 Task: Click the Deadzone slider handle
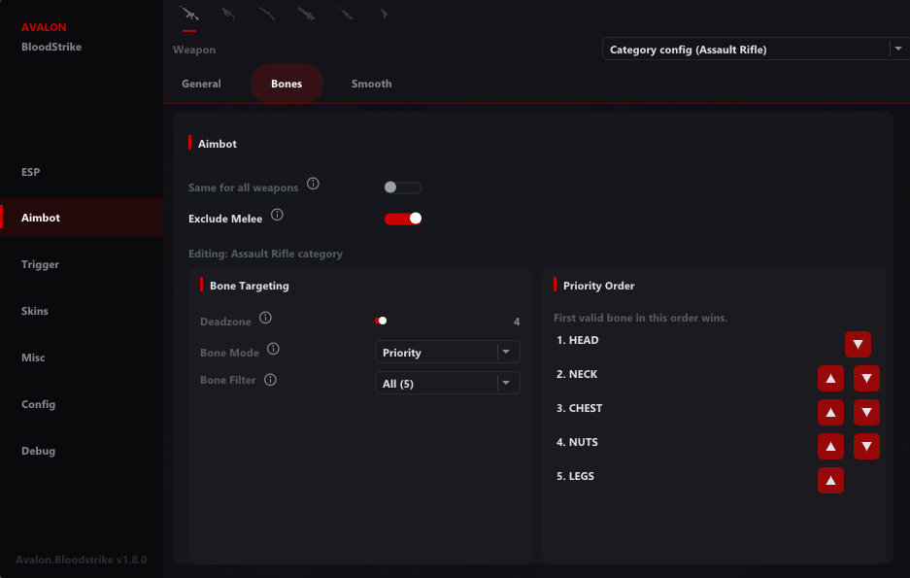tap(383, 321)
